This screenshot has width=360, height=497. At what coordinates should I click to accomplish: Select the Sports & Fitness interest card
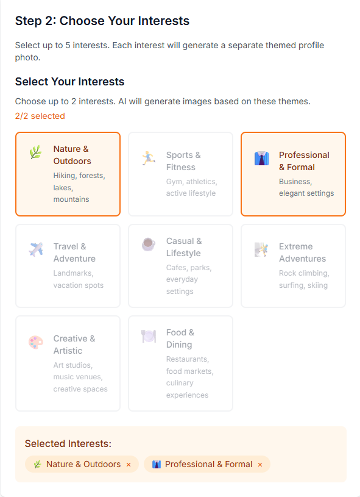click(180, 174)
